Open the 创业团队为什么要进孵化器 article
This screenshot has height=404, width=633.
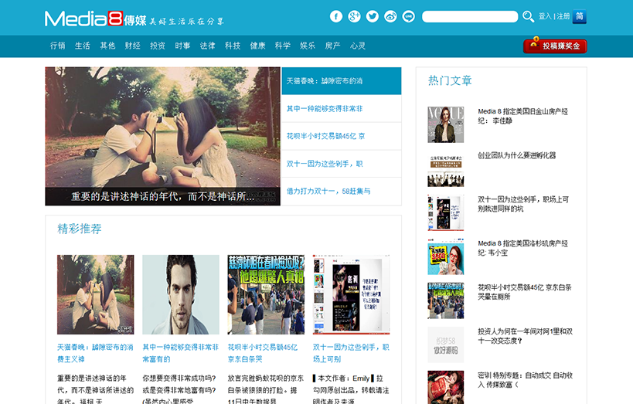coord(516,155)
